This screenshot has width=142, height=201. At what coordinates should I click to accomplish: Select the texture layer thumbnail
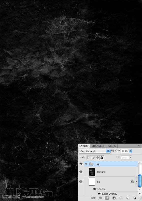[x=92, y=172]
